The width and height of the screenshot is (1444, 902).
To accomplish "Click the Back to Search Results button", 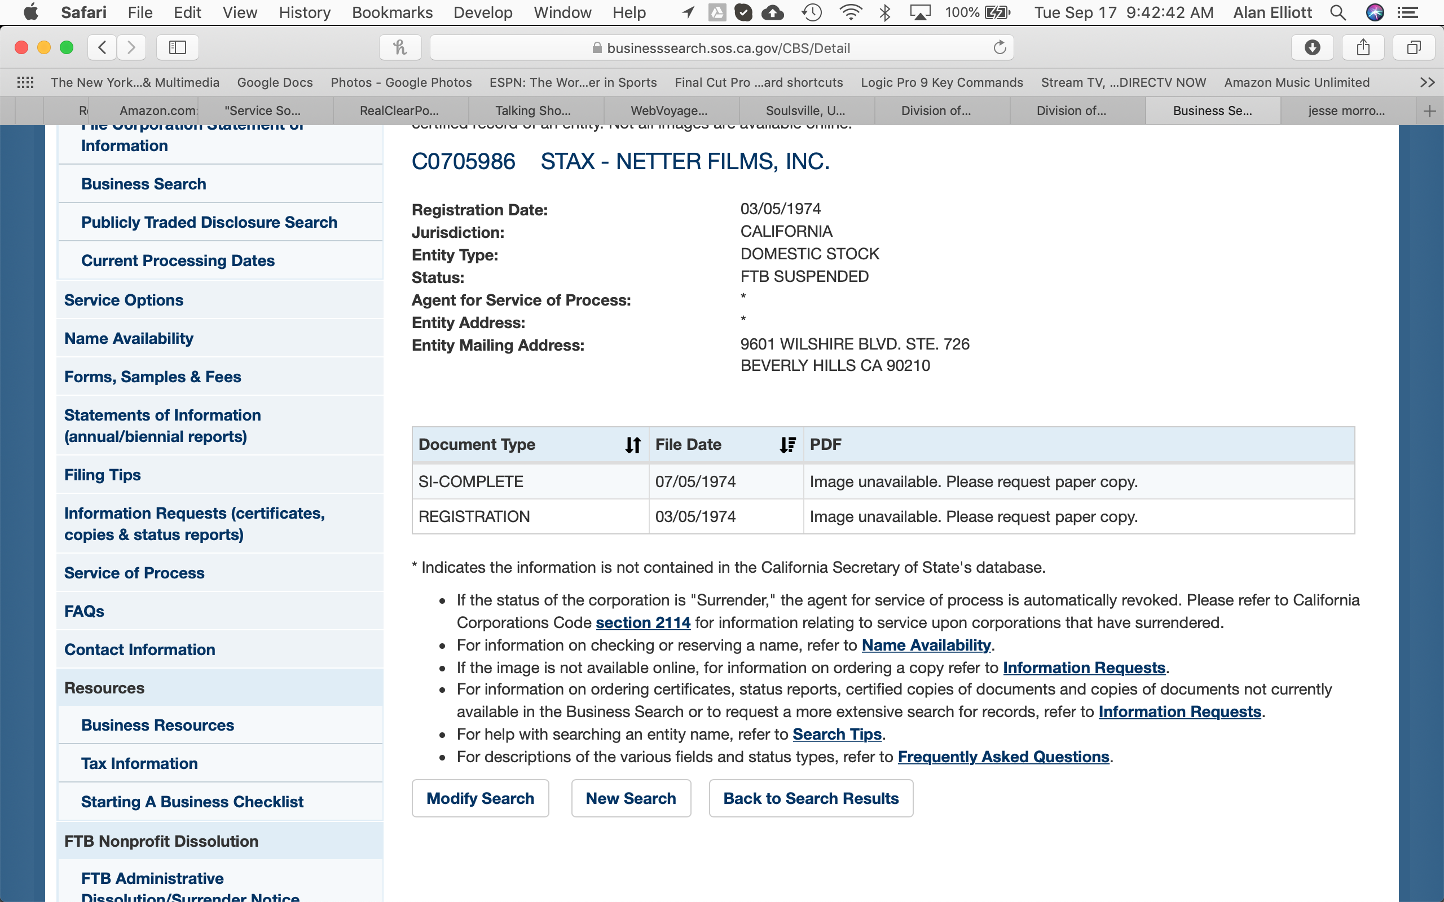I will (811, 798).
